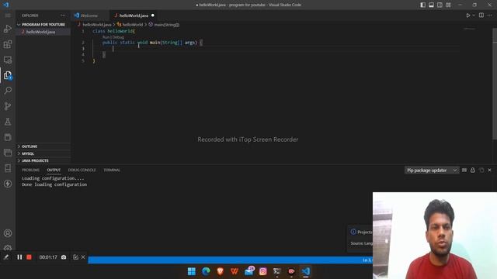Open the Run and Debug view
Screen dimensions: 497x279
click(x=8, y=29)
